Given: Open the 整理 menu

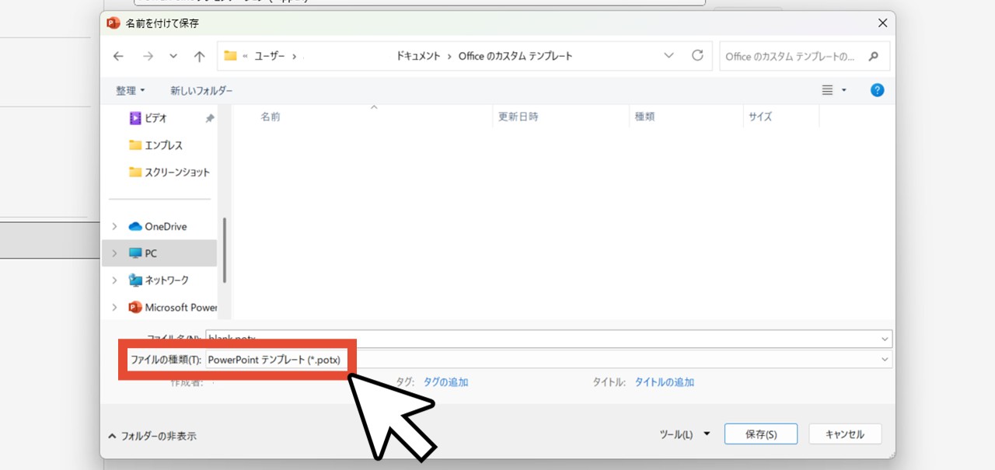Looking at the screenshot, I should coord(130,91).
